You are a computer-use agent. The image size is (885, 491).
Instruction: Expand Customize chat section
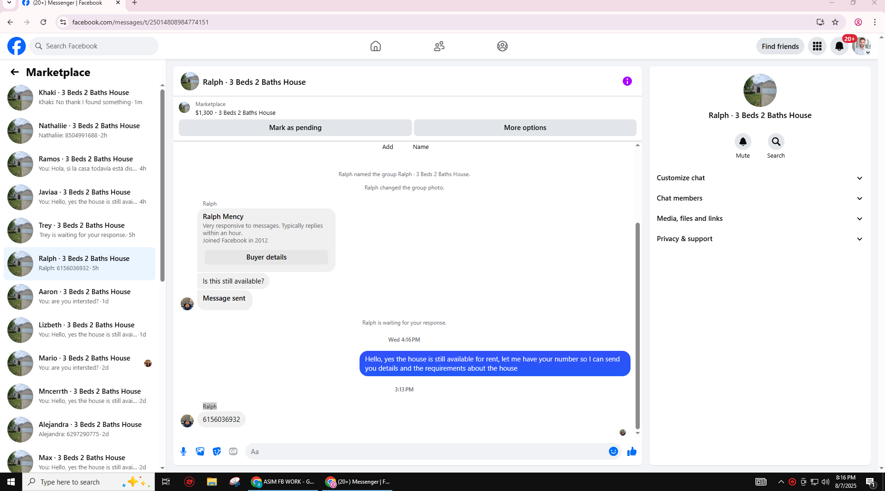(760, 178)
